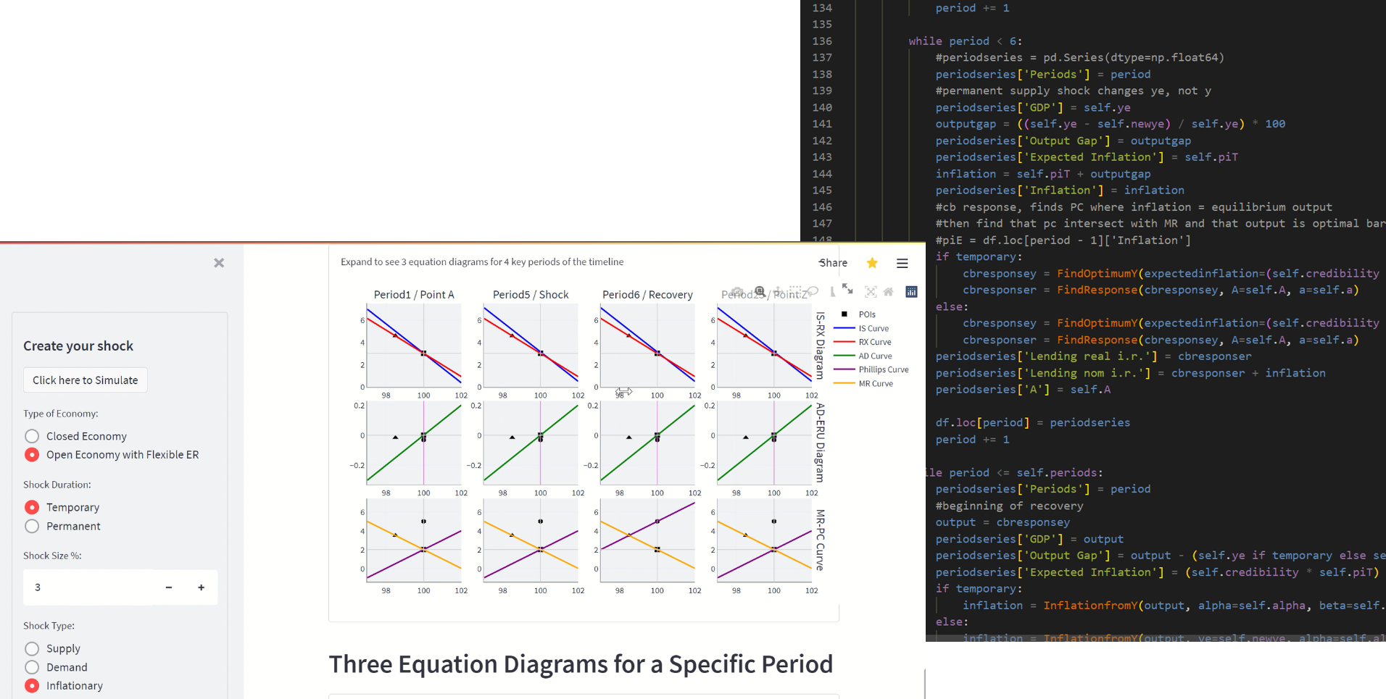Decrease shock size with minus button
This screenshot has width=1386, height=699.
pos(169,587)
